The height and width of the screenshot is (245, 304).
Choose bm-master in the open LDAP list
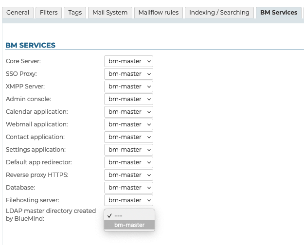pyautogui.click(x=129, y=225)
